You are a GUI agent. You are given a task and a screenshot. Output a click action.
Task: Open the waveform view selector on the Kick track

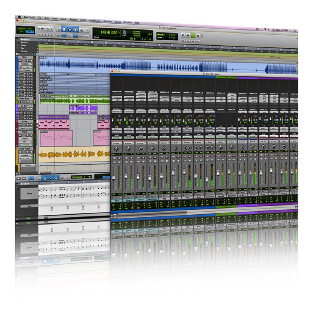[x=25, y=64]
